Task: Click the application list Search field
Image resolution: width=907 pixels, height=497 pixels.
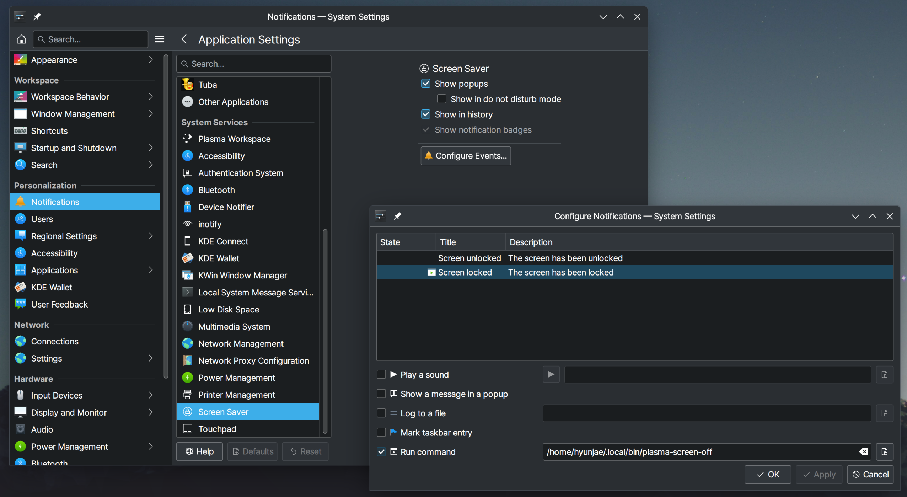Action: pos(254,64)
